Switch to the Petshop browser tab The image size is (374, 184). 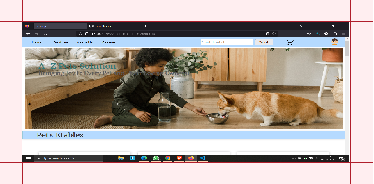tap(58, 26)
